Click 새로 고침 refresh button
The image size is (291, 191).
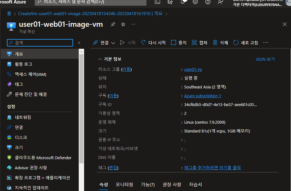click(x=246, y=43)
